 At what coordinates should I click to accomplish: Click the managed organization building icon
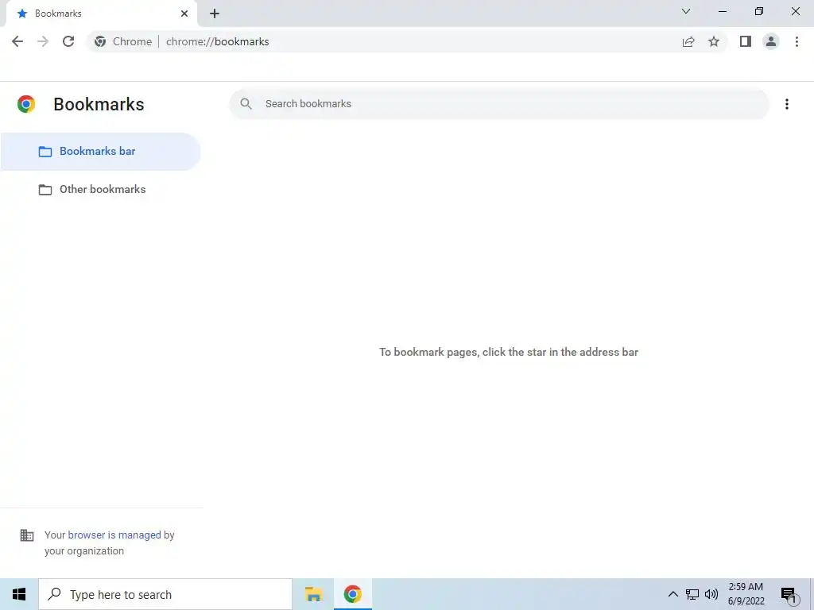tap(26, 535)
